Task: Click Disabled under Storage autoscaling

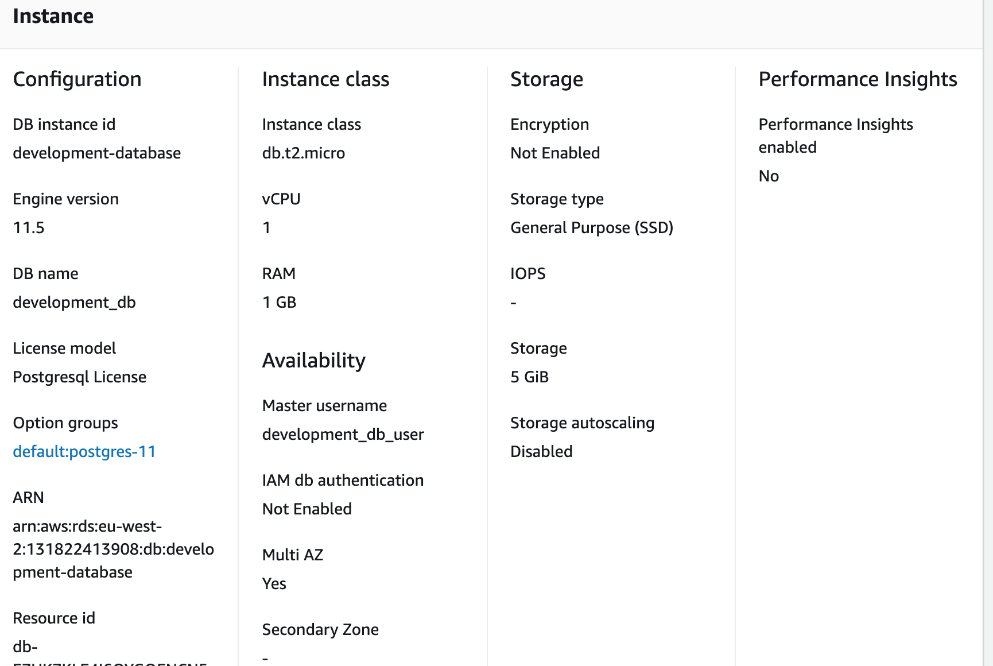Action: pos(541,452)
